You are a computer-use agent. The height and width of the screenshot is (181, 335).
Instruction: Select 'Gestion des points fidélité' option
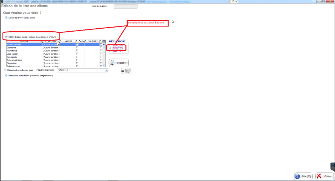(6, 76)
